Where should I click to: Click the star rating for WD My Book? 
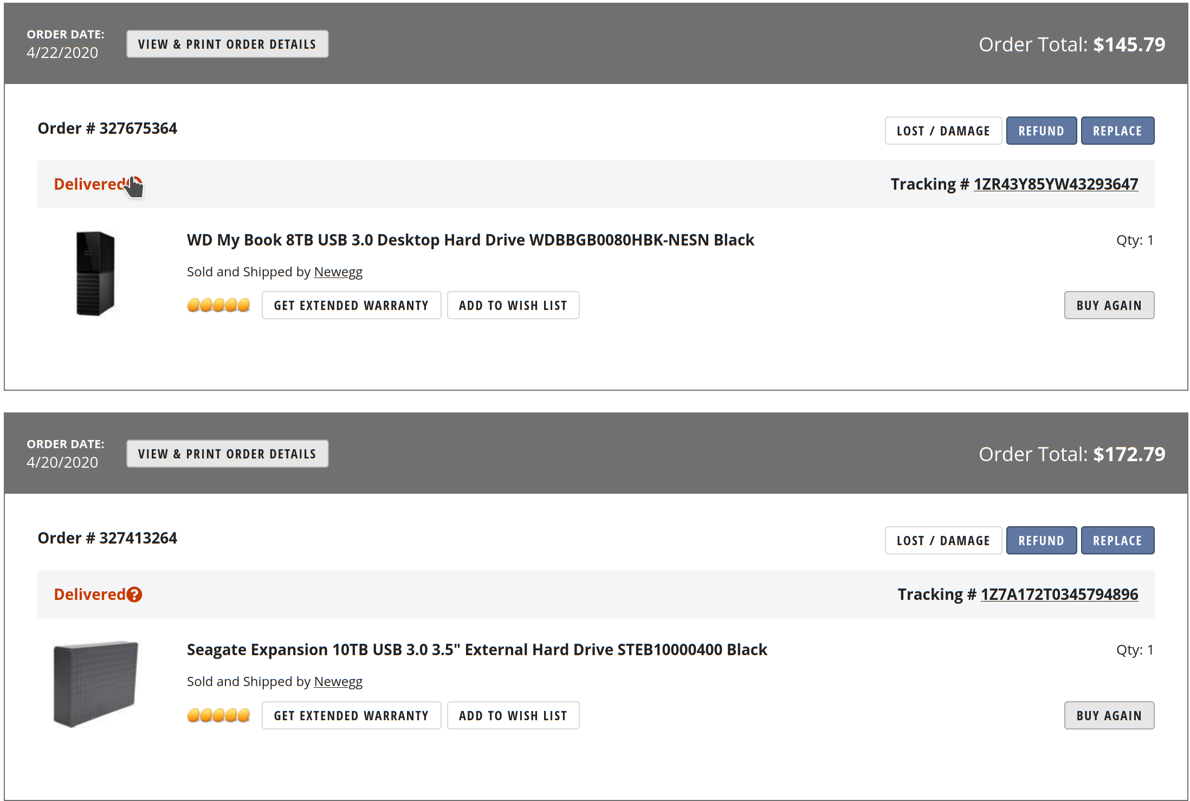tap(218, 305)
